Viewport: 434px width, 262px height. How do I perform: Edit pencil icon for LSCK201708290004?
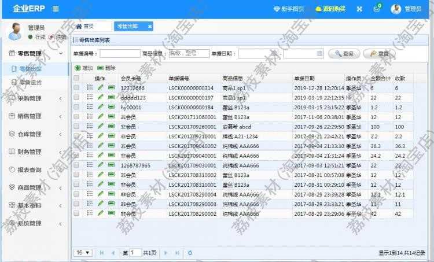[101, 194]
